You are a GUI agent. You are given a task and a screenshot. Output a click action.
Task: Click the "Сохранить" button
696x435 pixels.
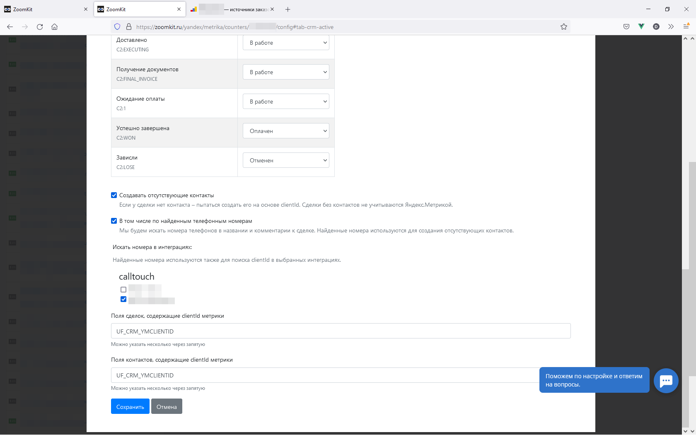coord(130,406)
